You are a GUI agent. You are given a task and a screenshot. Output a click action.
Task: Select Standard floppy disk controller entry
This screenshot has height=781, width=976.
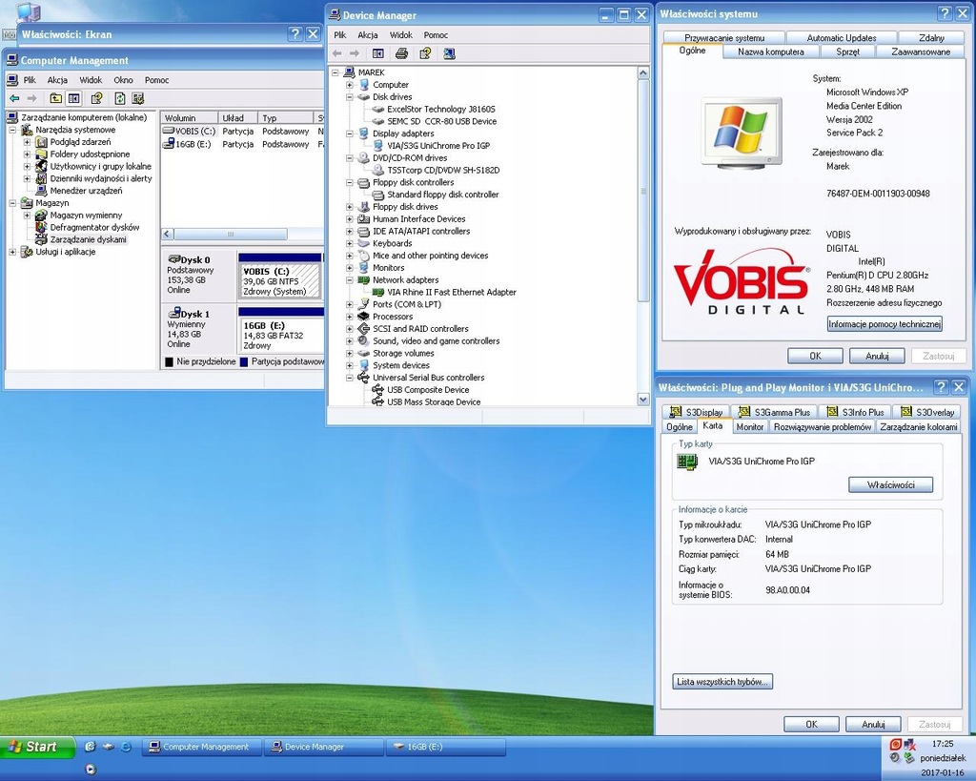(442, 195)
